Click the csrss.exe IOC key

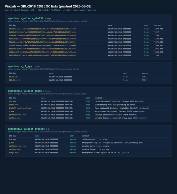[14, 105]
